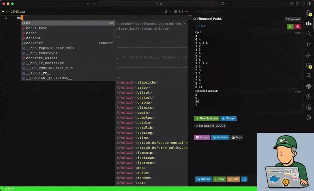Click the Submit button
This screenshot has width=314, height=191.
pyautogui.click(x=228, y=118)
